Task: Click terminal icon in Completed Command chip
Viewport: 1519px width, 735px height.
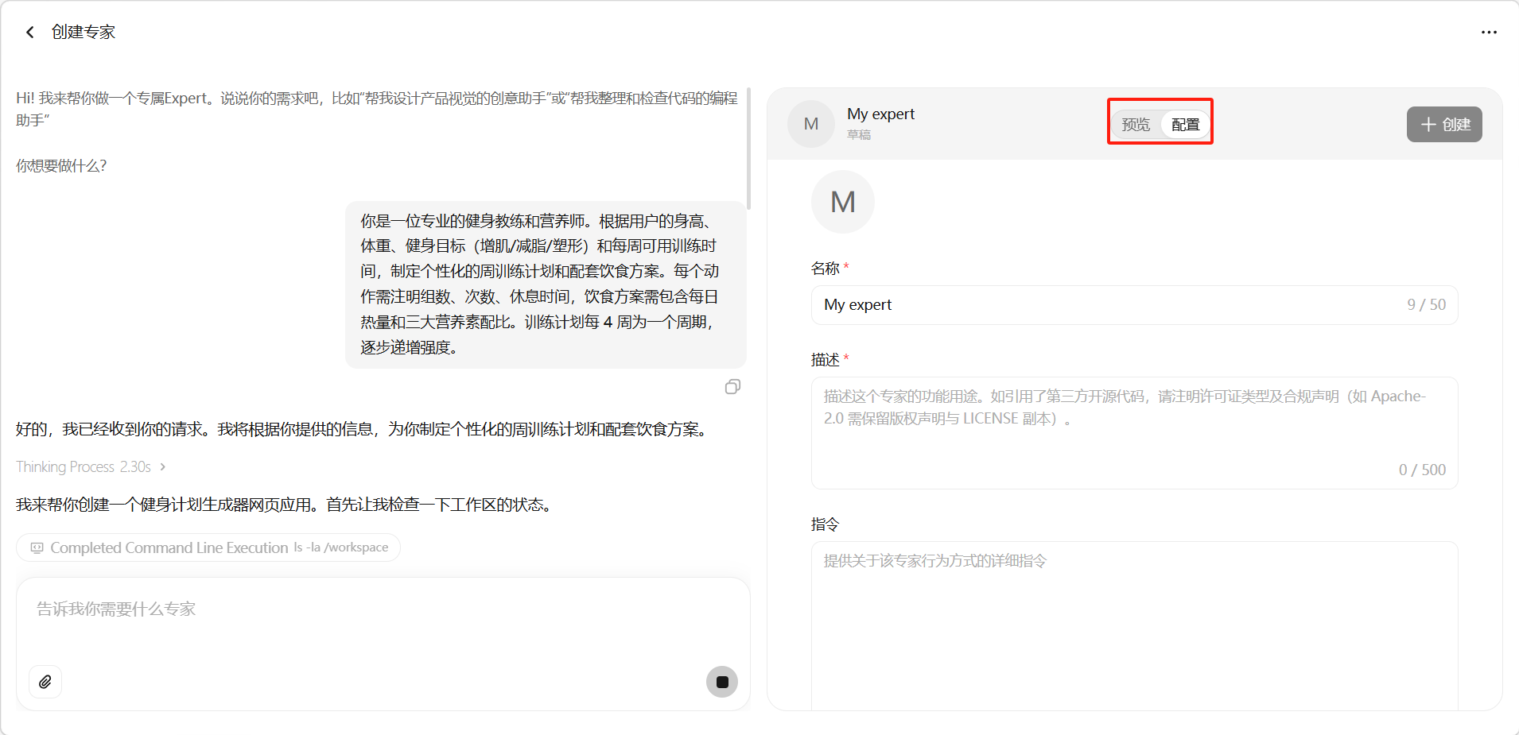Action: 37,547
